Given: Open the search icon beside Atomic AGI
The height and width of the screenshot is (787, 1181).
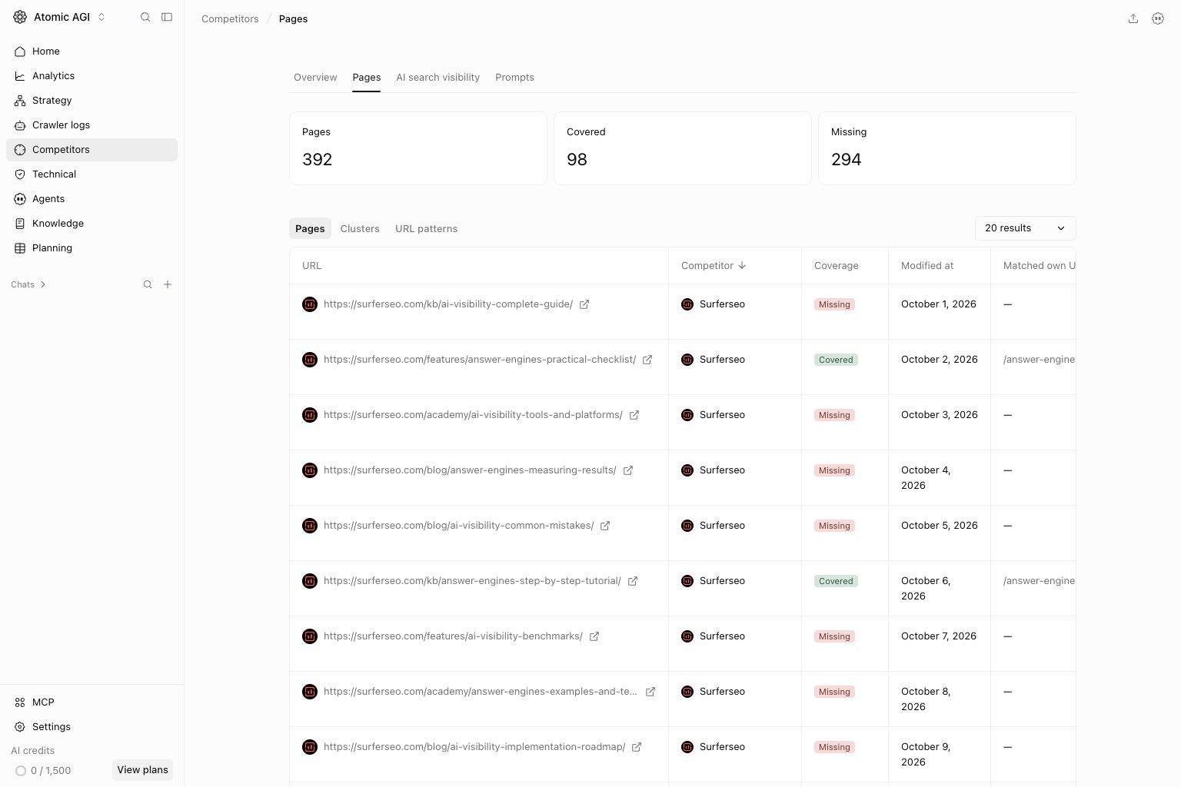Looking at the screenshot, I should 145,17.
